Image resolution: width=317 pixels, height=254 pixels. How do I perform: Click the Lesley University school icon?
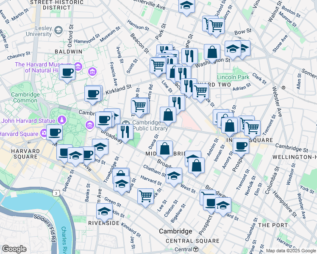[x=58, y=30]
